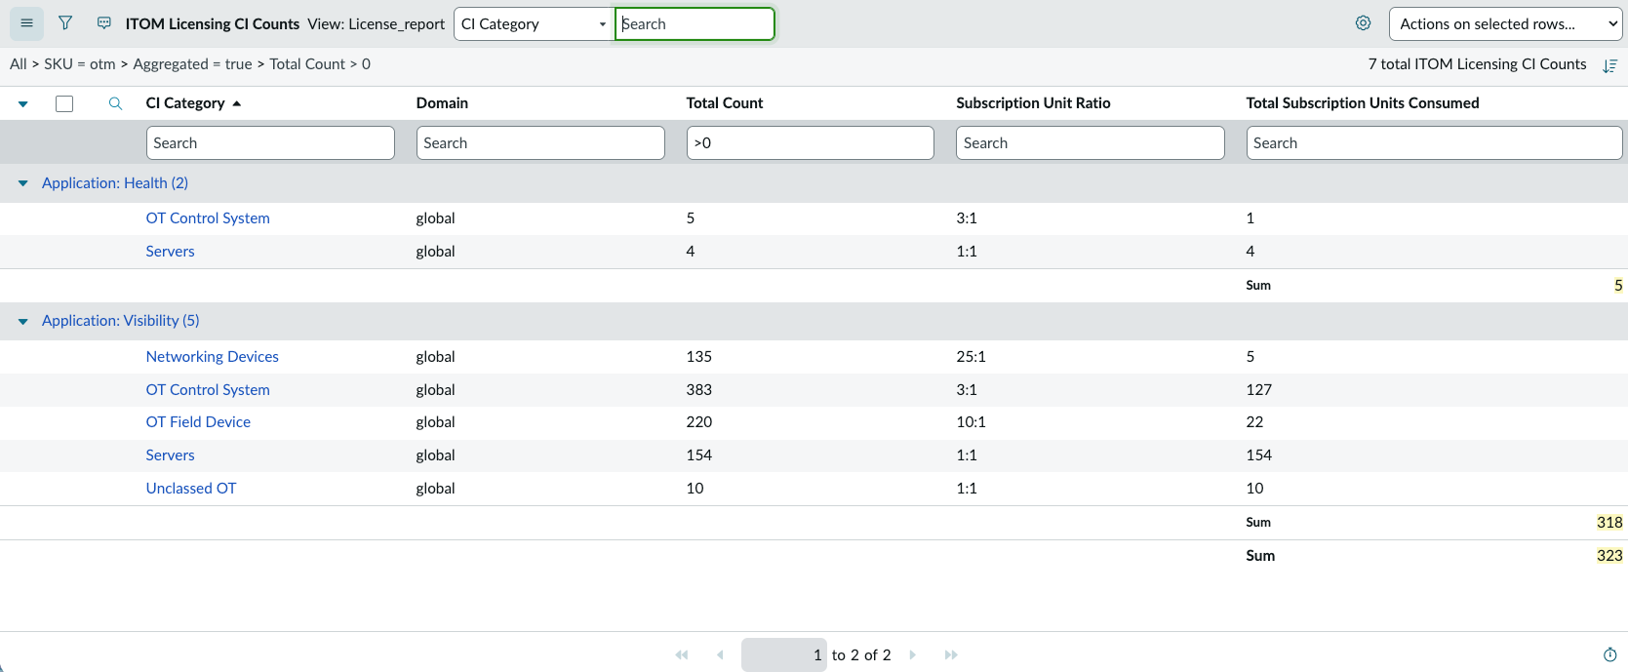Open OT Control System with count 383

(208, 390)
